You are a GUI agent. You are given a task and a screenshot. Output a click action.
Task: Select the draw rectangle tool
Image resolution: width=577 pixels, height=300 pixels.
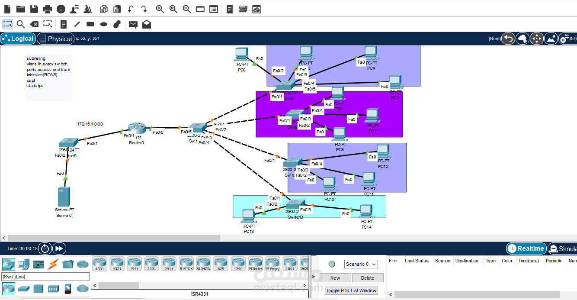(90, 24)
